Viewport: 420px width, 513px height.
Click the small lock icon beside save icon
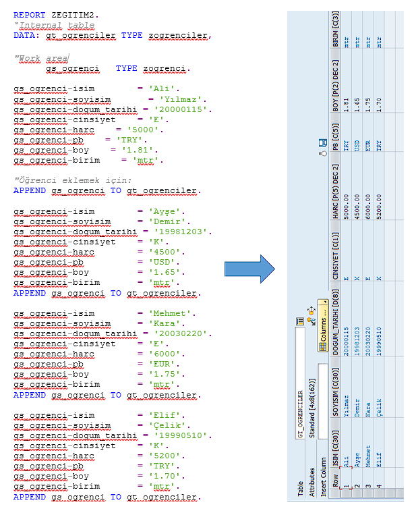pyautogui.click(x=322, y=153)
